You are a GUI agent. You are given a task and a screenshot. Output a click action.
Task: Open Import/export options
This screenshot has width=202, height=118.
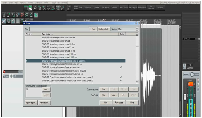[x=31, y=103]
